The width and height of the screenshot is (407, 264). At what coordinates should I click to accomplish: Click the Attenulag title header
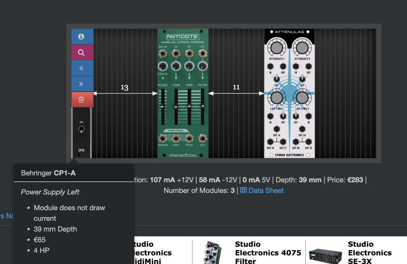point(290,32)
